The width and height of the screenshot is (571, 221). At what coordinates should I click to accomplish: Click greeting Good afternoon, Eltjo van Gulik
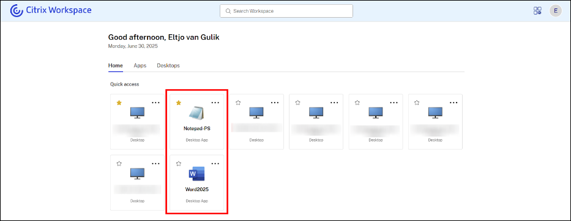pyautogui.click(x=164, y=37)
